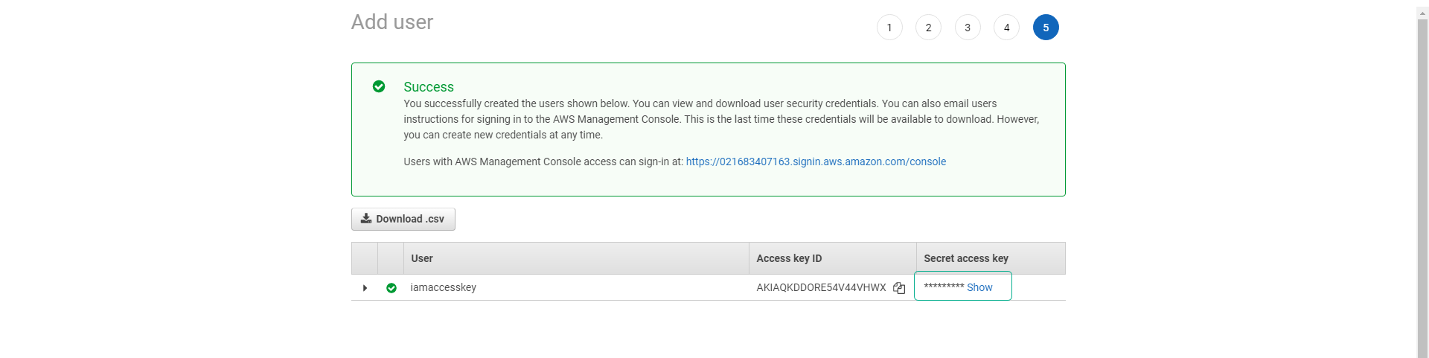The width and height of the screenshot is (1429, 358).
Task: Click the green success checkmark icon in banner
Action: tap(379, 86)
